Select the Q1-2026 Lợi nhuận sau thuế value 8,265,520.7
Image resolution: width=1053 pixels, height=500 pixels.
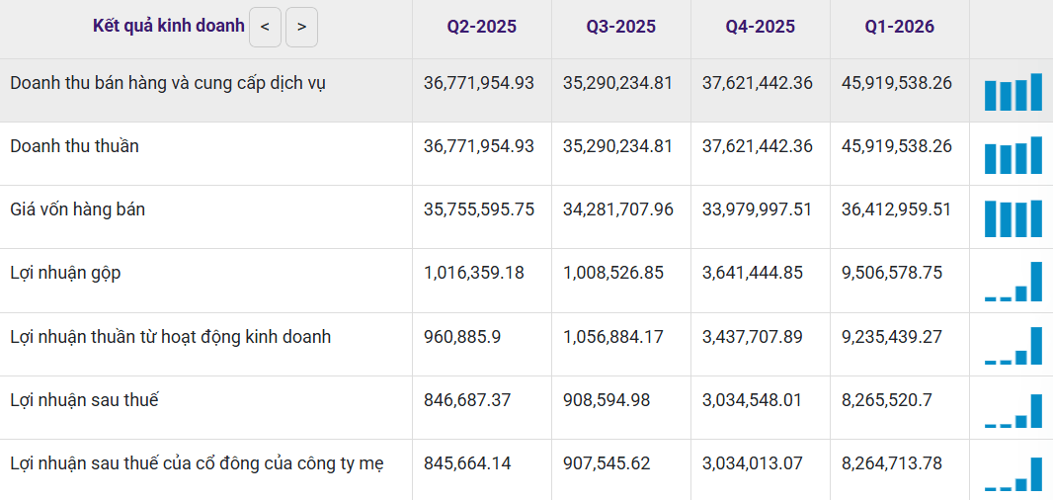[886, 400]
